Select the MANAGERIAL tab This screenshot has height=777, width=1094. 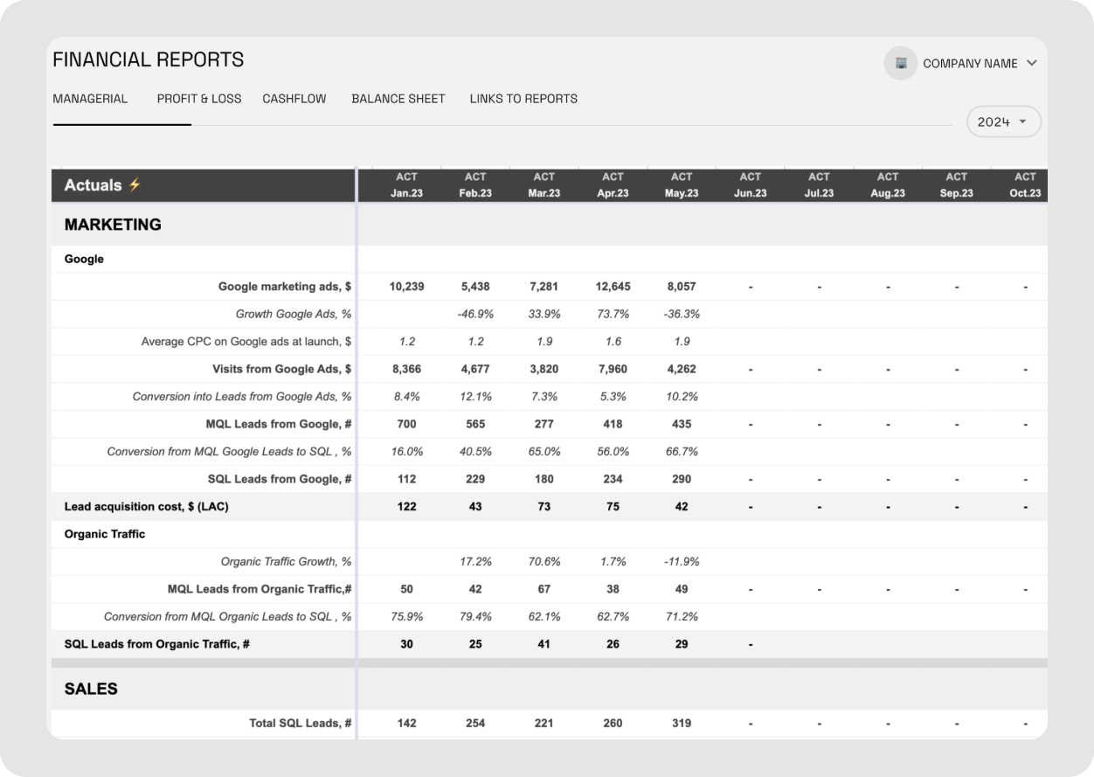[x=90, y=99]
